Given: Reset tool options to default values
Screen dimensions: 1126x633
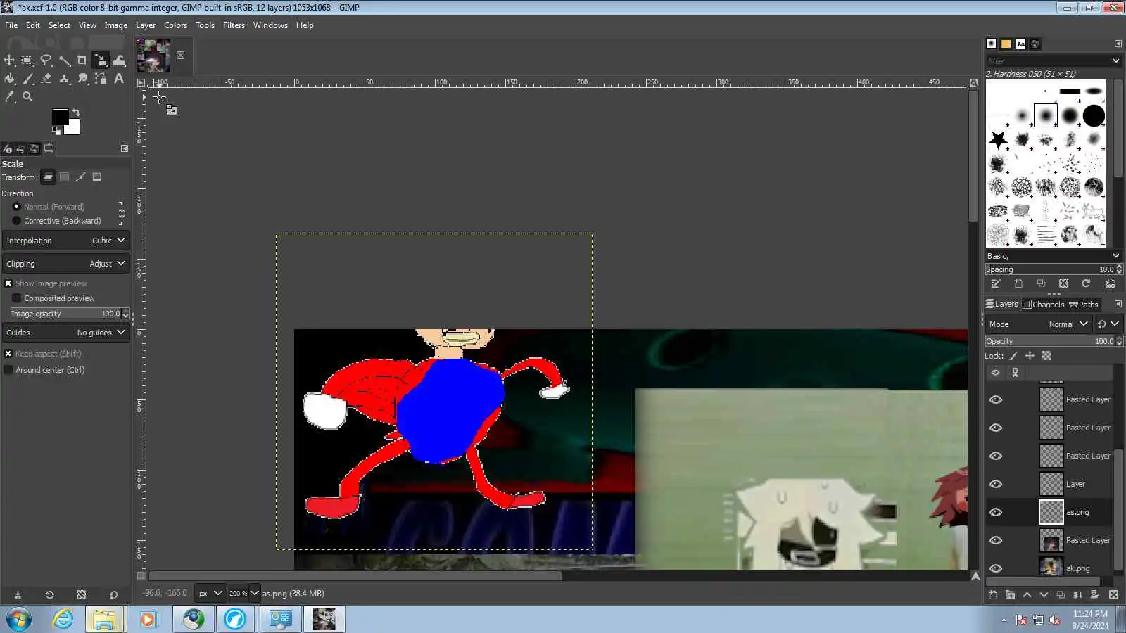Looking at the screenshot, I should coord(113,595).
